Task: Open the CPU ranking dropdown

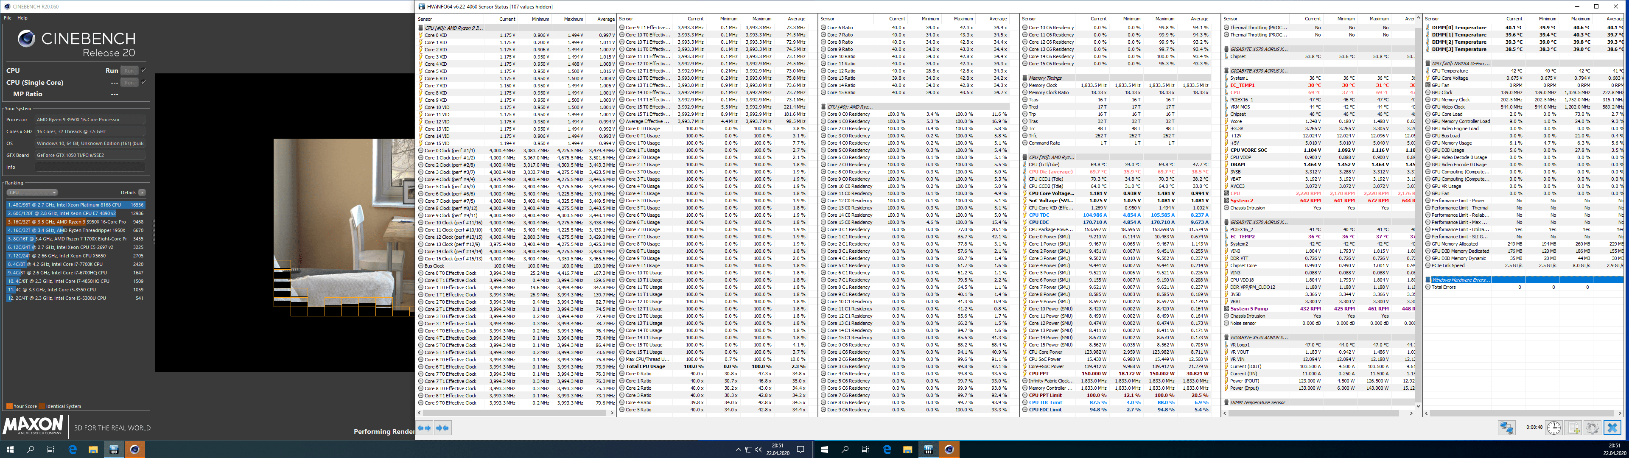Action: (x=32, y=192)
